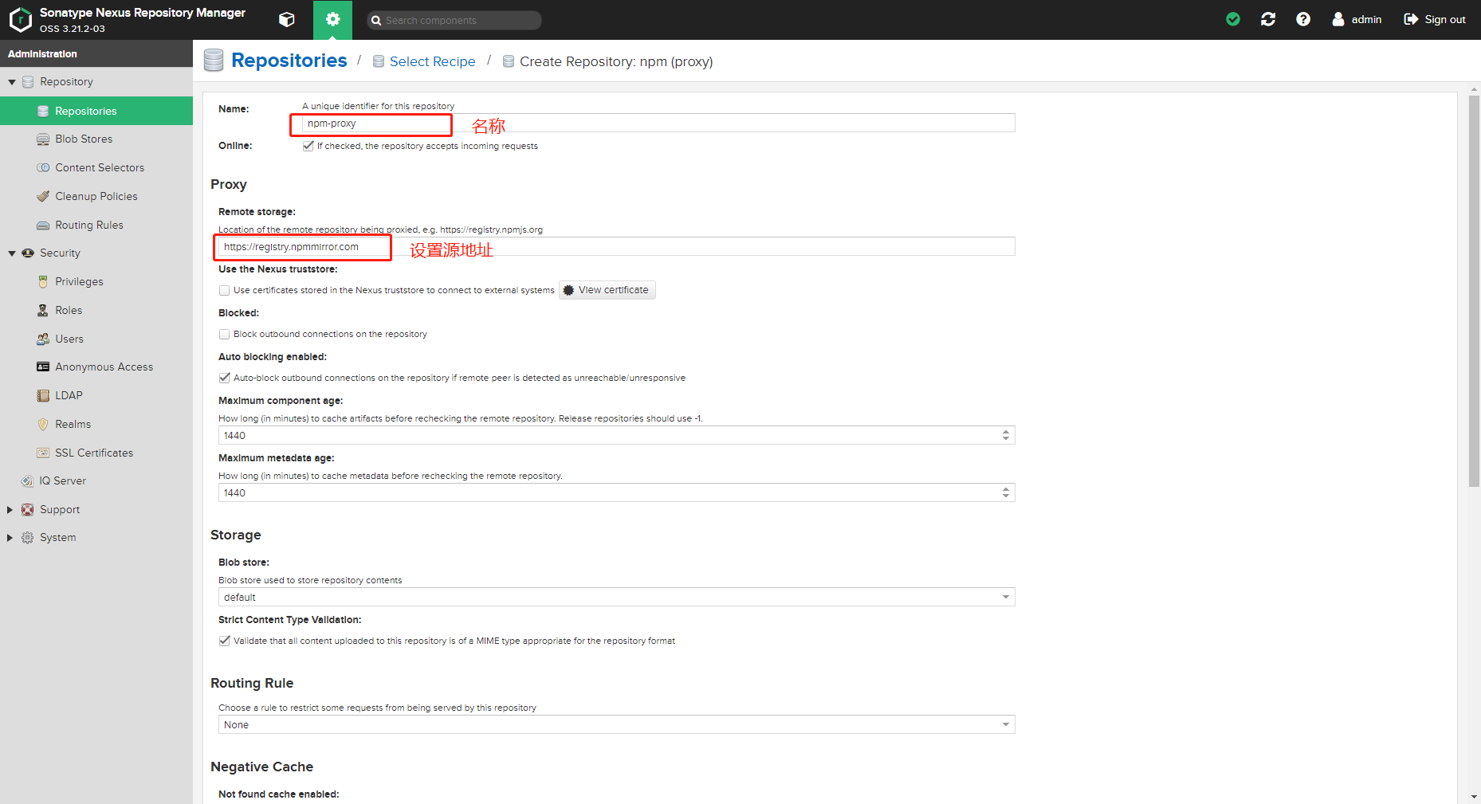Expand the System tree node arrow
The height and width of the screenshot is (804, 1481).
click(10, 538)
